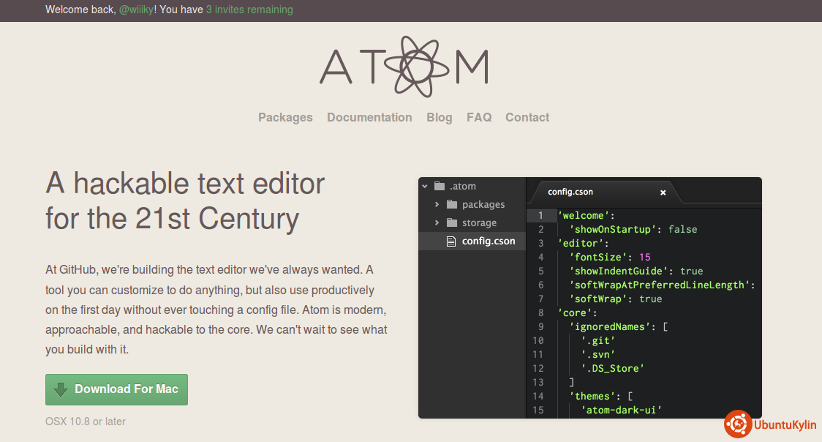Open the Packages navigation link
The image size is (822, 442).
pyautogui.click(x=285, y=117)
